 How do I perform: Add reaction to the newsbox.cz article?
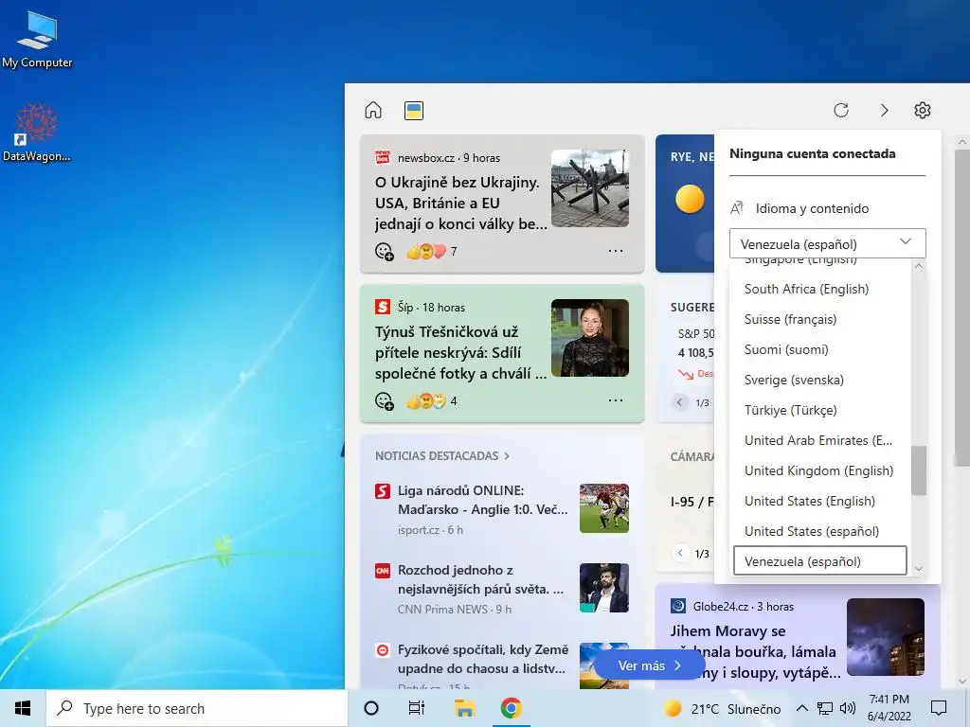coord(385,252)
